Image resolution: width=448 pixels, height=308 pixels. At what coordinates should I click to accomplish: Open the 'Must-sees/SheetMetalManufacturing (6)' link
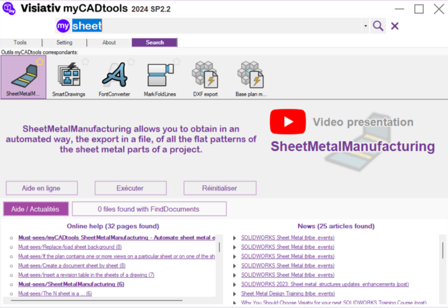71,284
